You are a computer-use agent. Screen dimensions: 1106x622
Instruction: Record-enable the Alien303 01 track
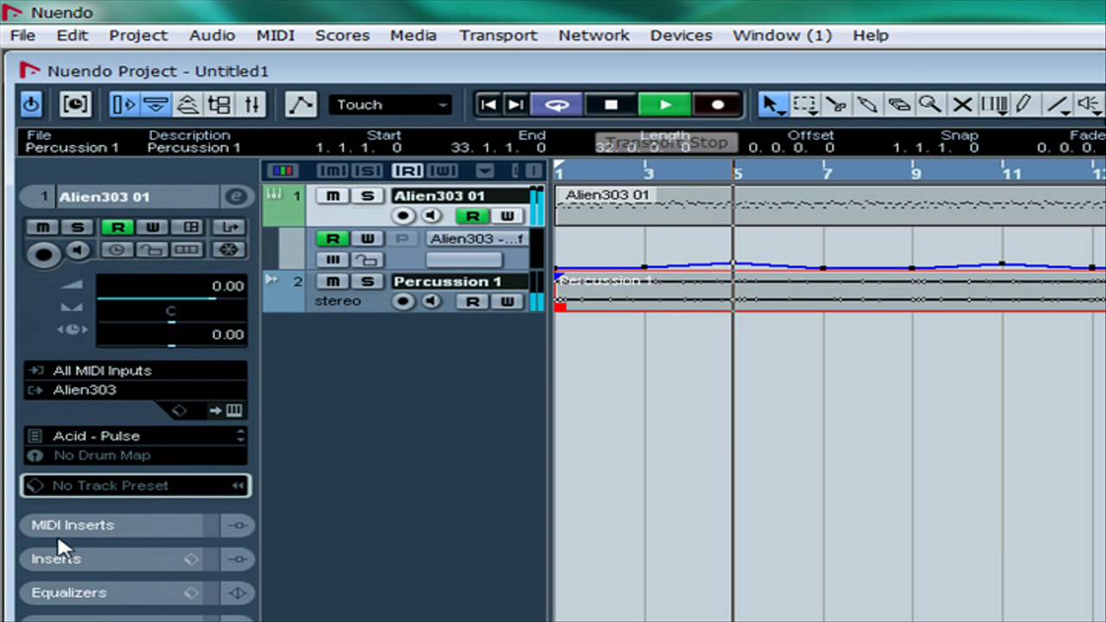(403, 216)
